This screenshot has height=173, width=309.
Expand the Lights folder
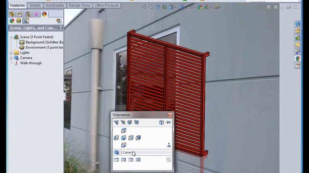[11, 53]
